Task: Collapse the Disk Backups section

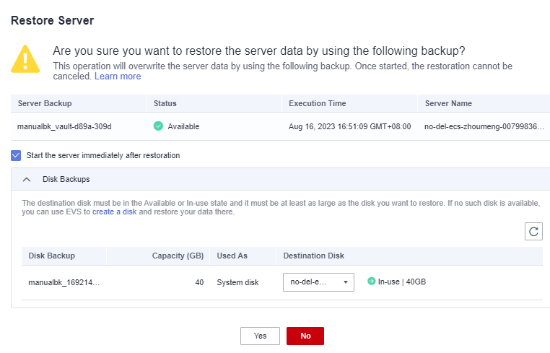Action: (27, 179)
